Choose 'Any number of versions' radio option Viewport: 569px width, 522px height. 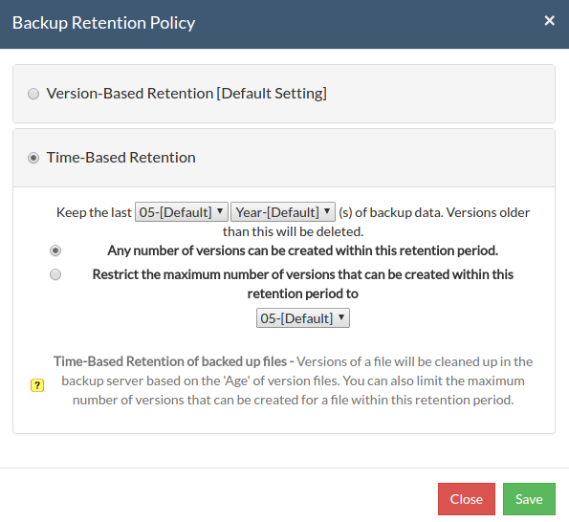coord(55,250)
